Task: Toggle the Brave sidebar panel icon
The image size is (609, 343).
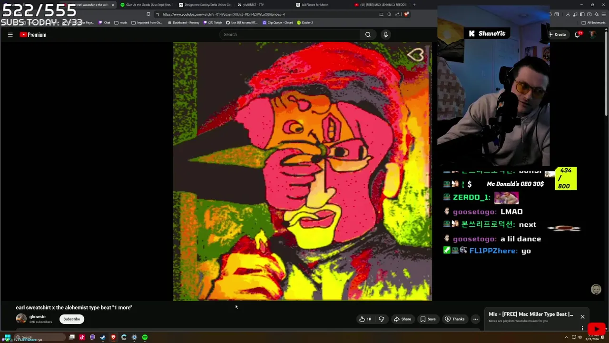Action: point(582,14)
